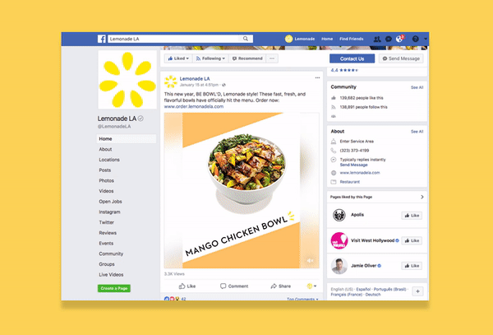The image size is (493, 335).
Task: Click the Share icon under post
Action: pyautogui.click(x=274, y=286)
